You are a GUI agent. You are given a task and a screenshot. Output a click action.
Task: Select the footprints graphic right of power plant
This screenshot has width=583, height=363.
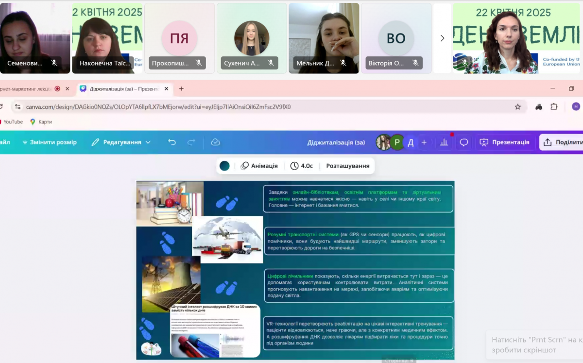click(226, 287)
